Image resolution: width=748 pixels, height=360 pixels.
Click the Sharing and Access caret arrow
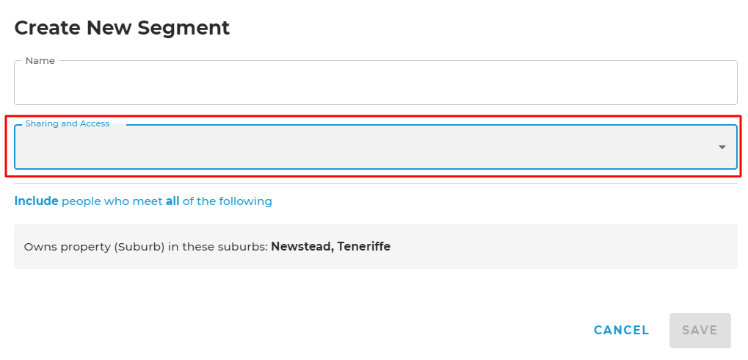click(x=722, y=148)
